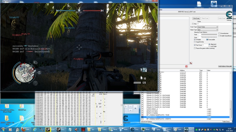This screenshot has width=236, height=132.
Task: Open Internet Explorer taskbar icon
Action: point(35,129)
